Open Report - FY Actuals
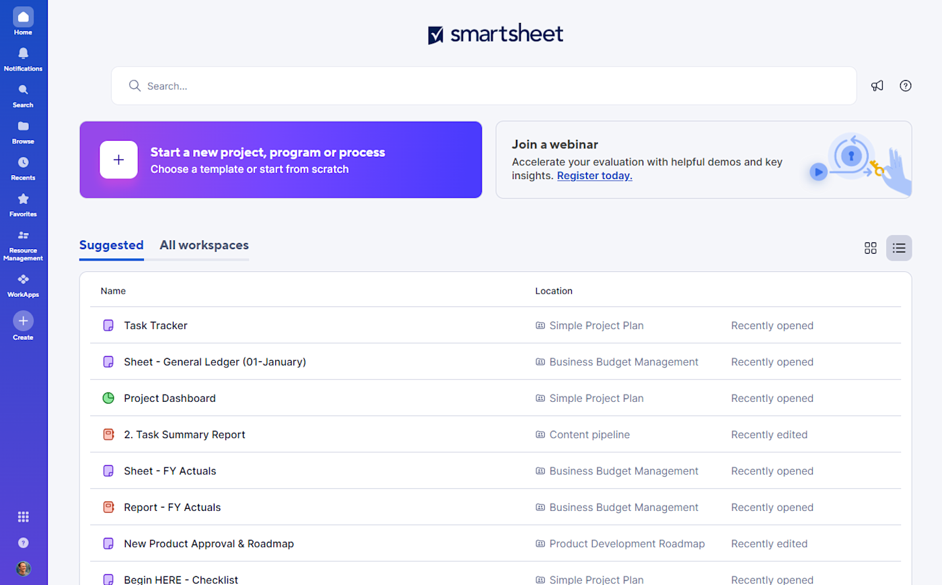Screen dimensions: 942x585 pyautogui.click(x=172, y=507)
